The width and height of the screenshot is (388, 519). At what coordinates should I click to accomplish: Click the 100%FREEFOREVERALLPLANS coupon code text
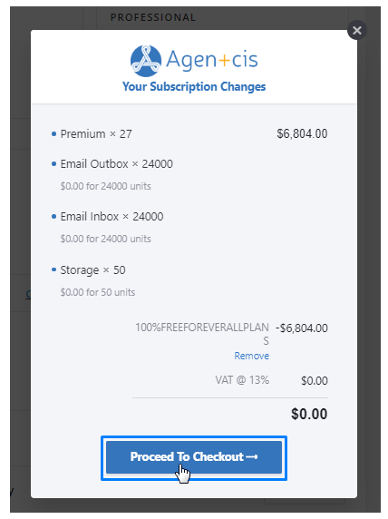click(x=202, y=334)
